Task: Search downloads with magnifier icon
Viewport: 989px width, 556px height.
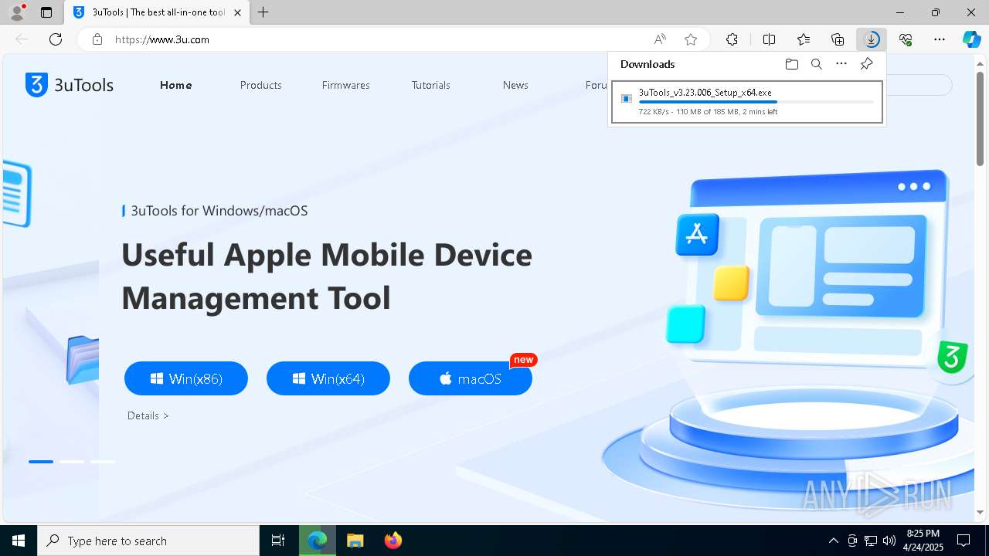Action: coord(816,64)
